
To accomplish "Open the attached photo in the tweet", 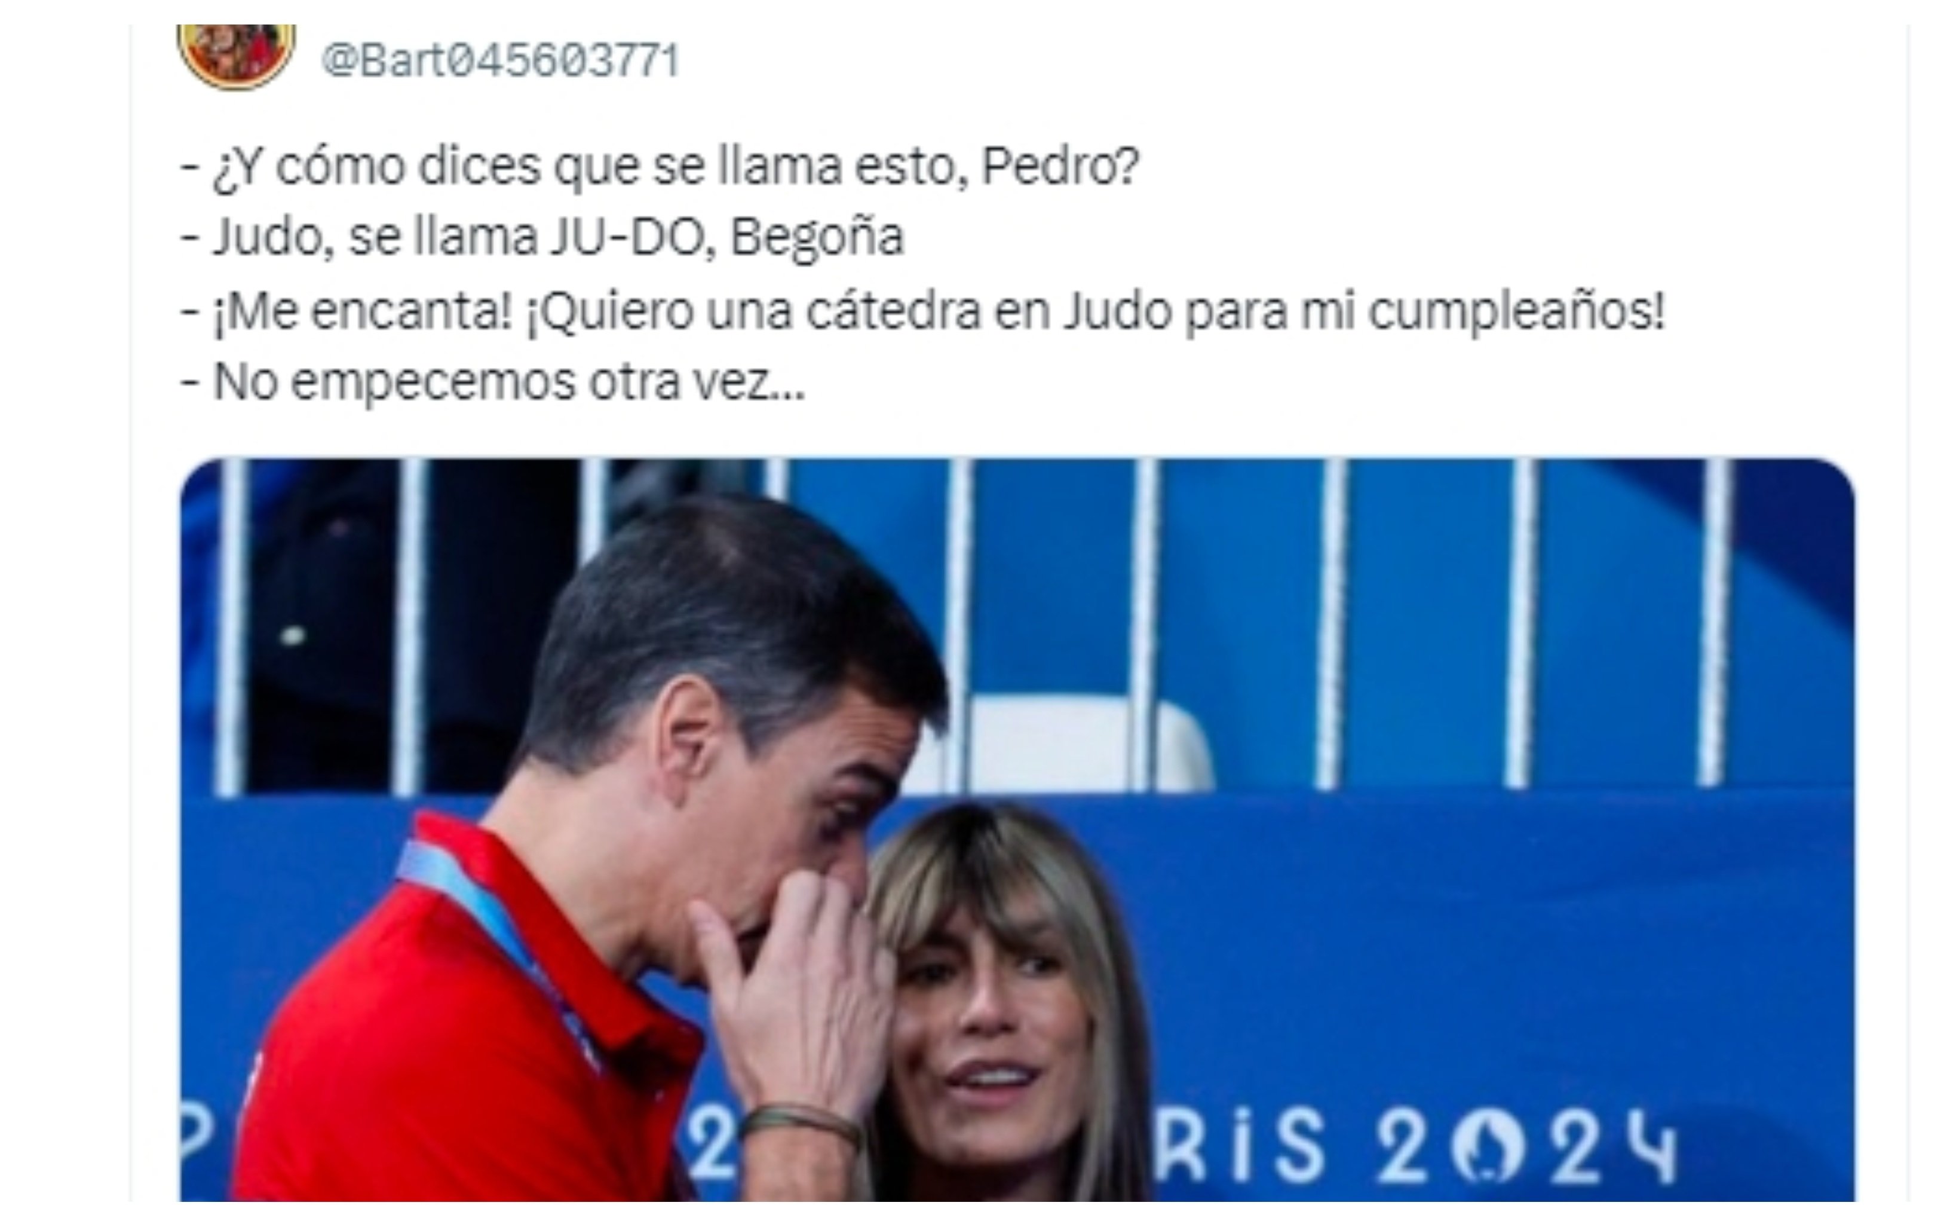I will tap(1017, 830).
